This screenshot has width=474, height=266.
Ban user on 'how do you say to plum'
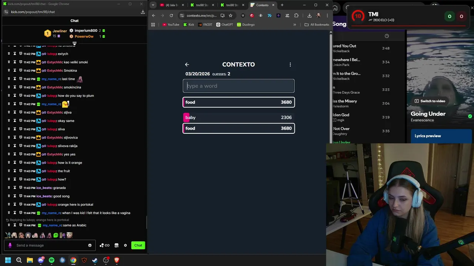tap(21, 96)
